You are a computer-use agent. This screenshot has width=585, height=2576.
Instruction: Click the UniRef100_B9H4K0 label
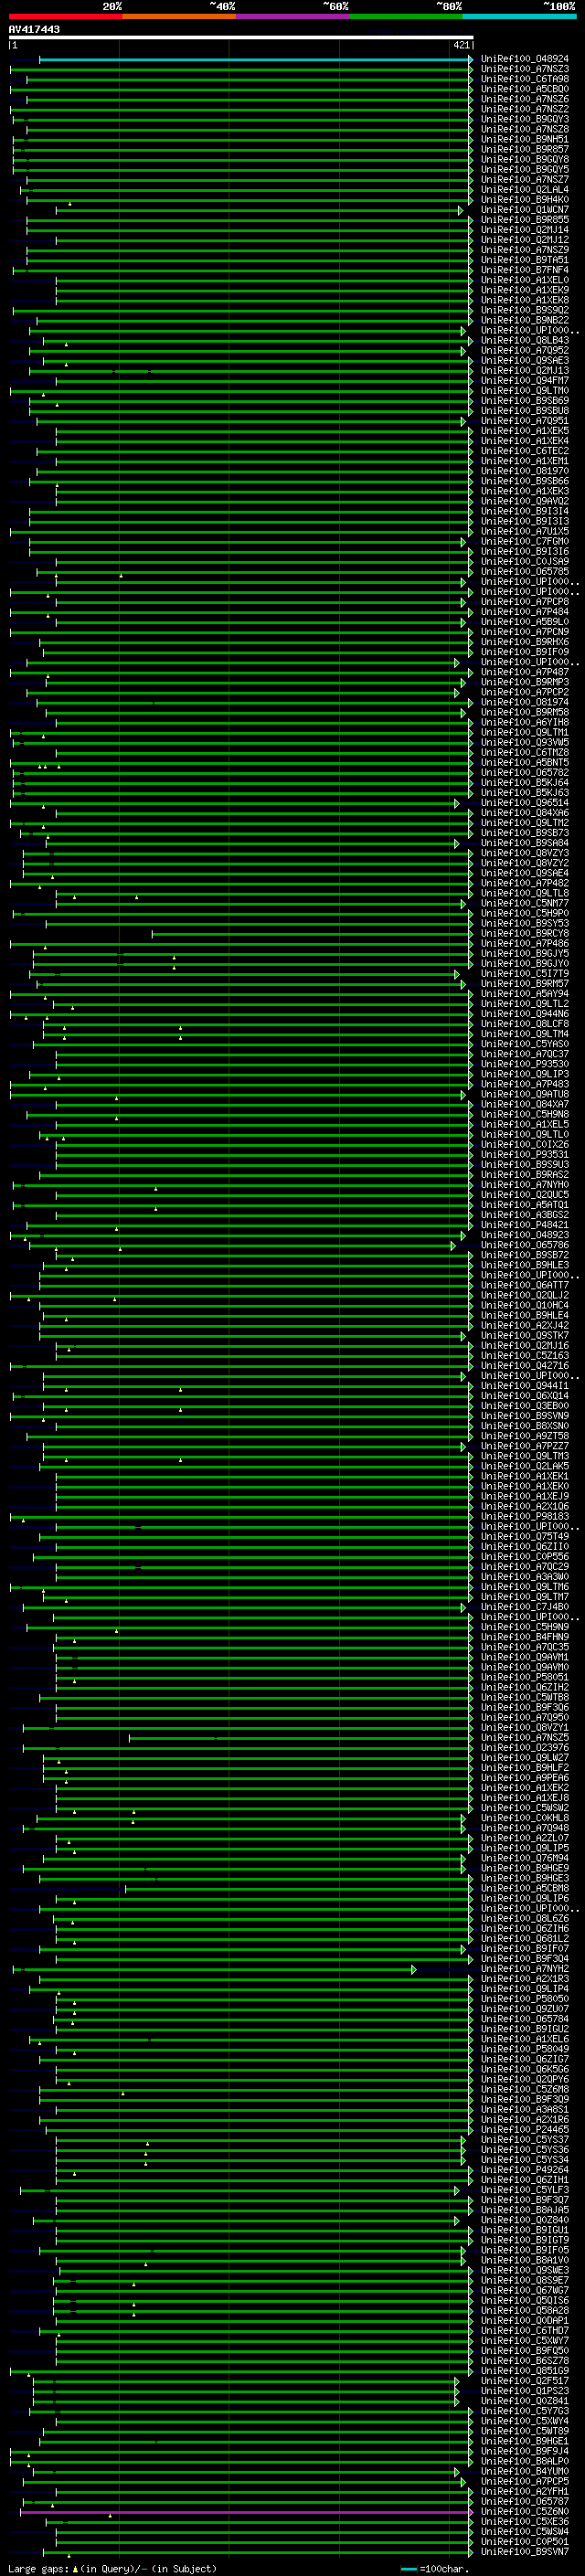524,200
